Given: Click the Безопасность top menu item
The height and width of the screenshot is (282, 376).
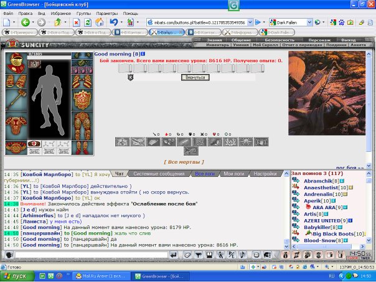Looking at the screenshot, I should [x=280, y=40].
